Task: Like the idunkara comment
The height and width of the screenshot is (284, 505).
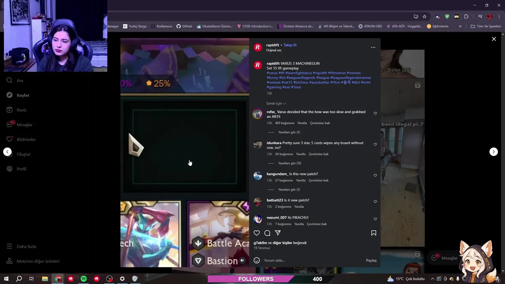Action: (375, 144)
